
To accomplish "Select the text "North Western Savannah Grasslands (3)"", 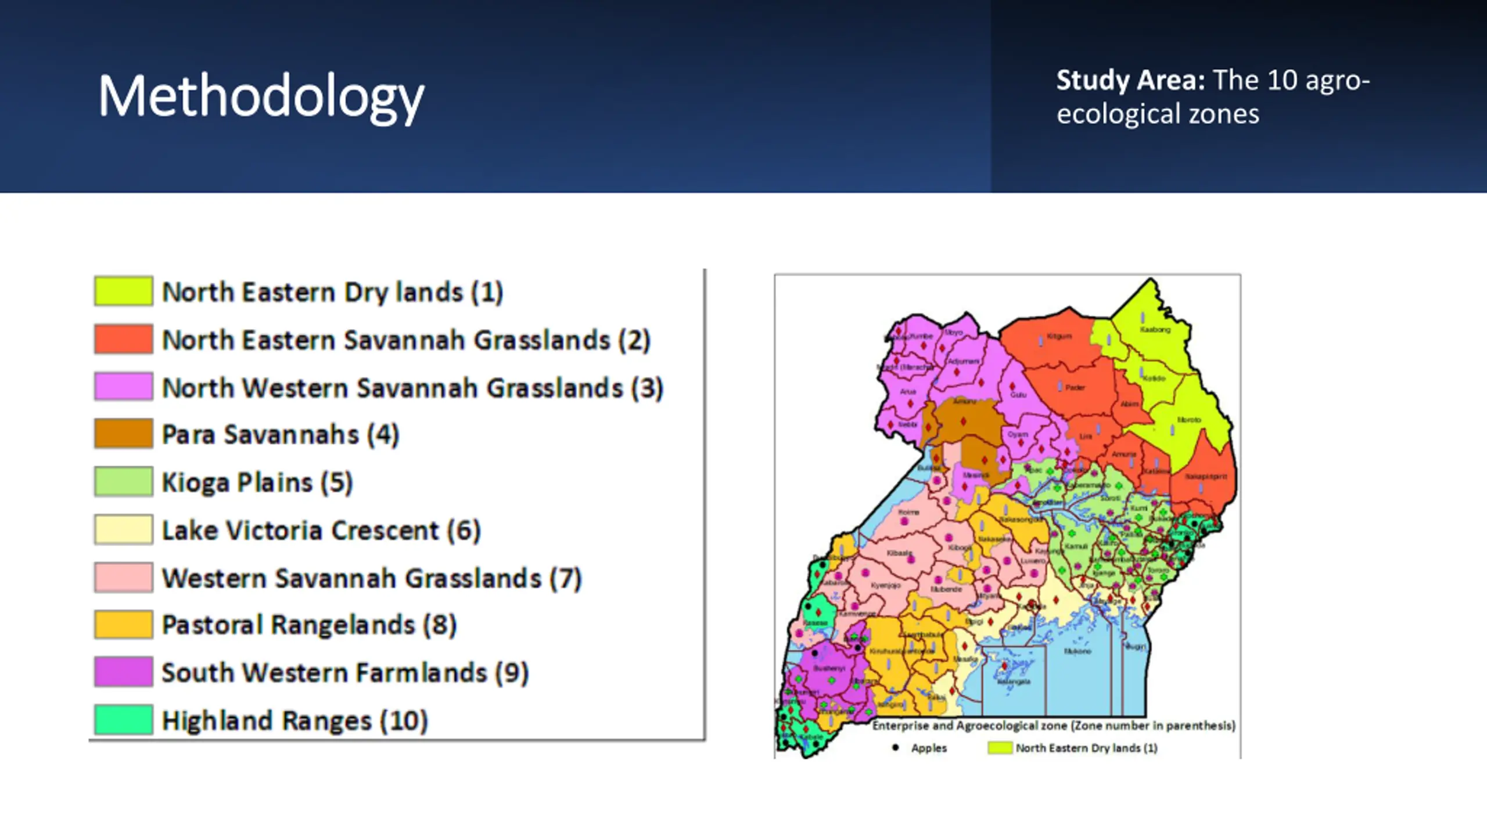I will (x=412, y=388).
